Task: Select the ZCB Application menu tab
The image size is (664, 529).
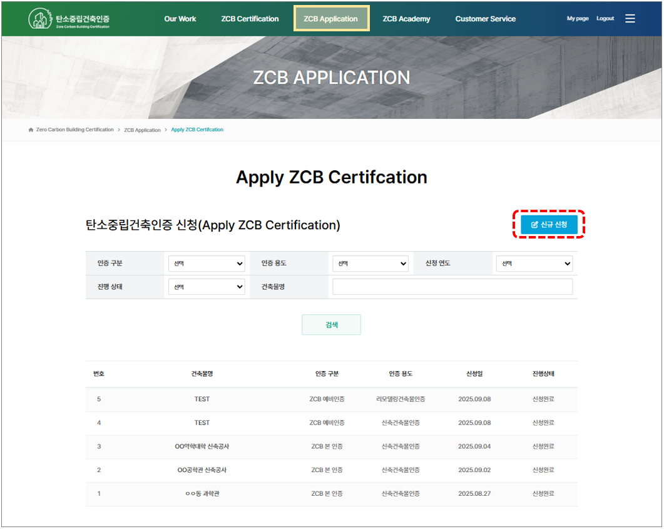Action: pyautogui.click(x=331, y=19)
